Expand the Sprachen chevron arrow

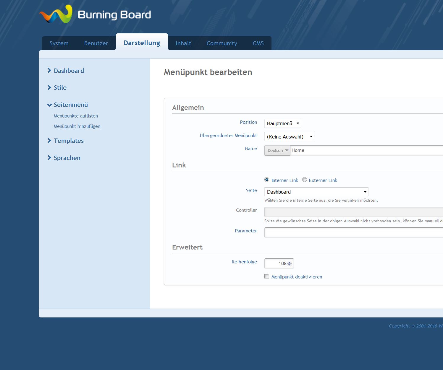coord(49,158)
